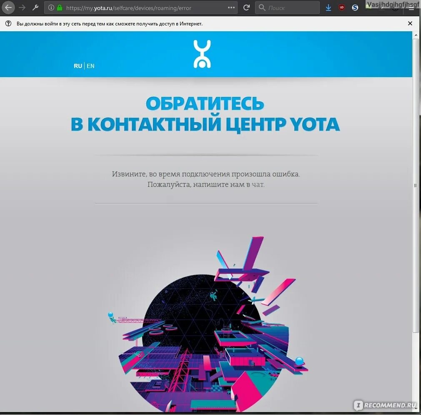Show site information via the info icon
The height and width of the screenshot is (415, 421).
click(x=51, y=8)
